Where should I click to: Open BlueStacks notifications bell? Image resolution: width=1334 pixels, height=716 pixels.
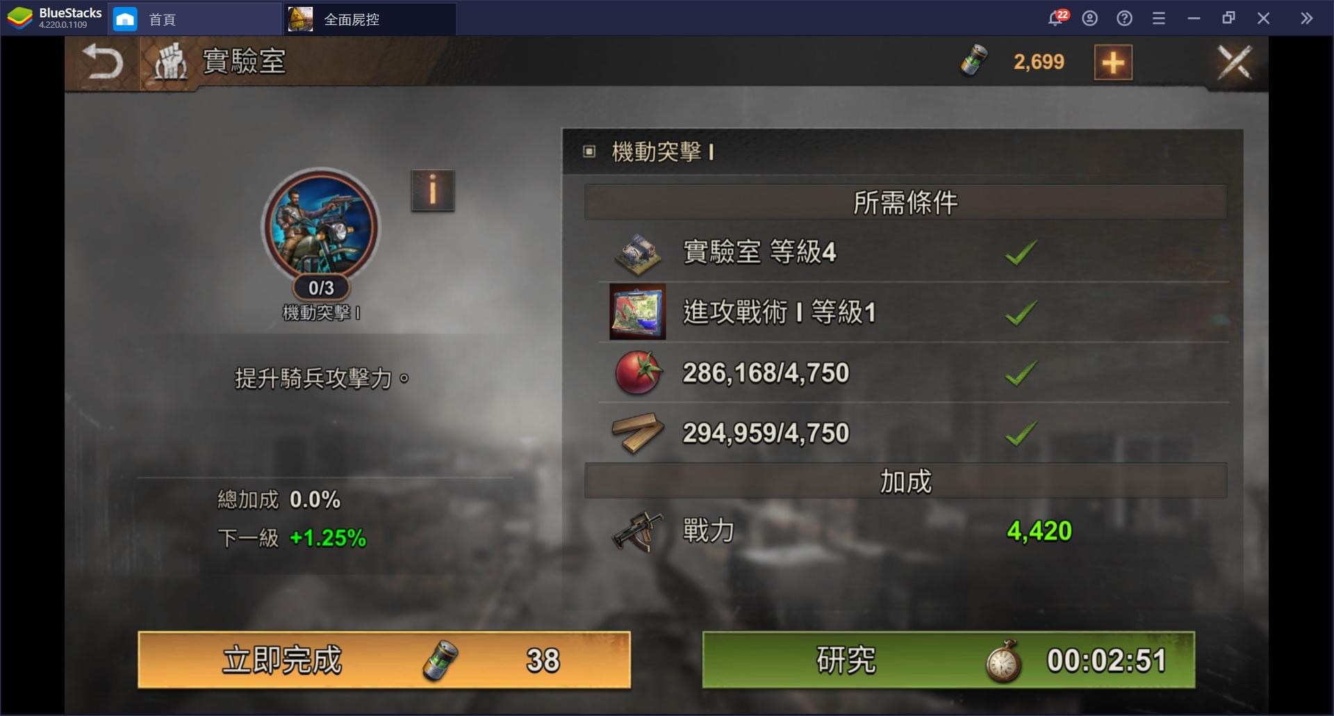[x=1056, y=18]
